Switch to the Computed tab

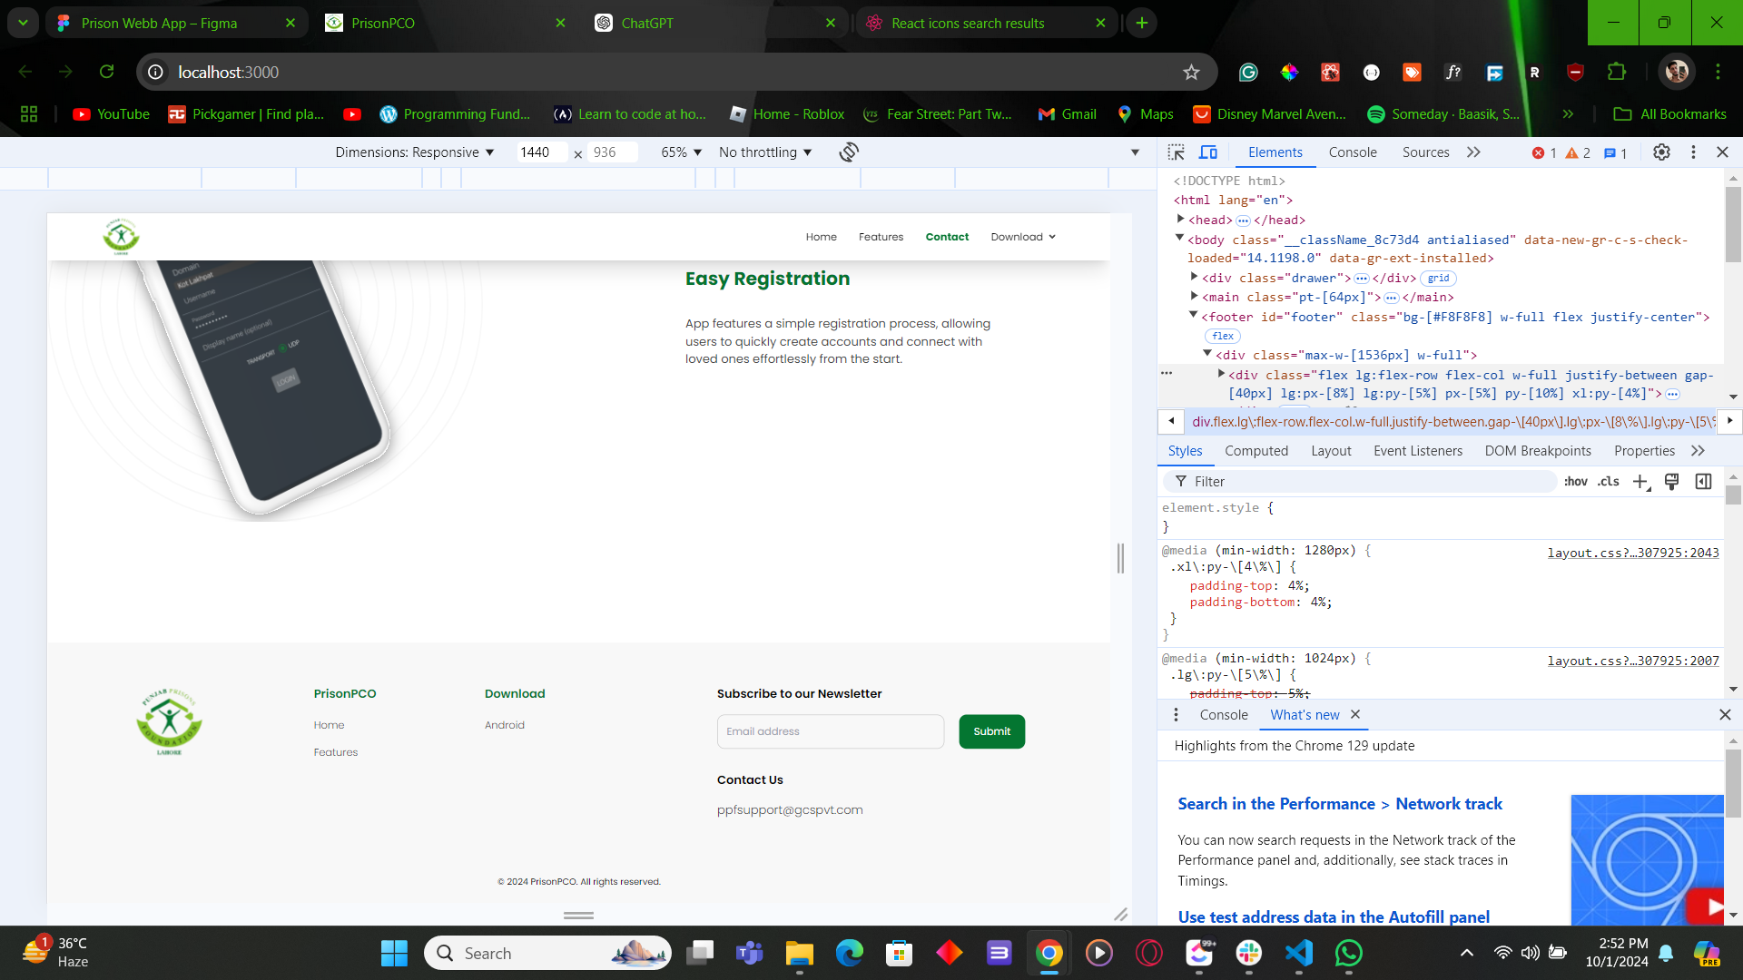1256,451
